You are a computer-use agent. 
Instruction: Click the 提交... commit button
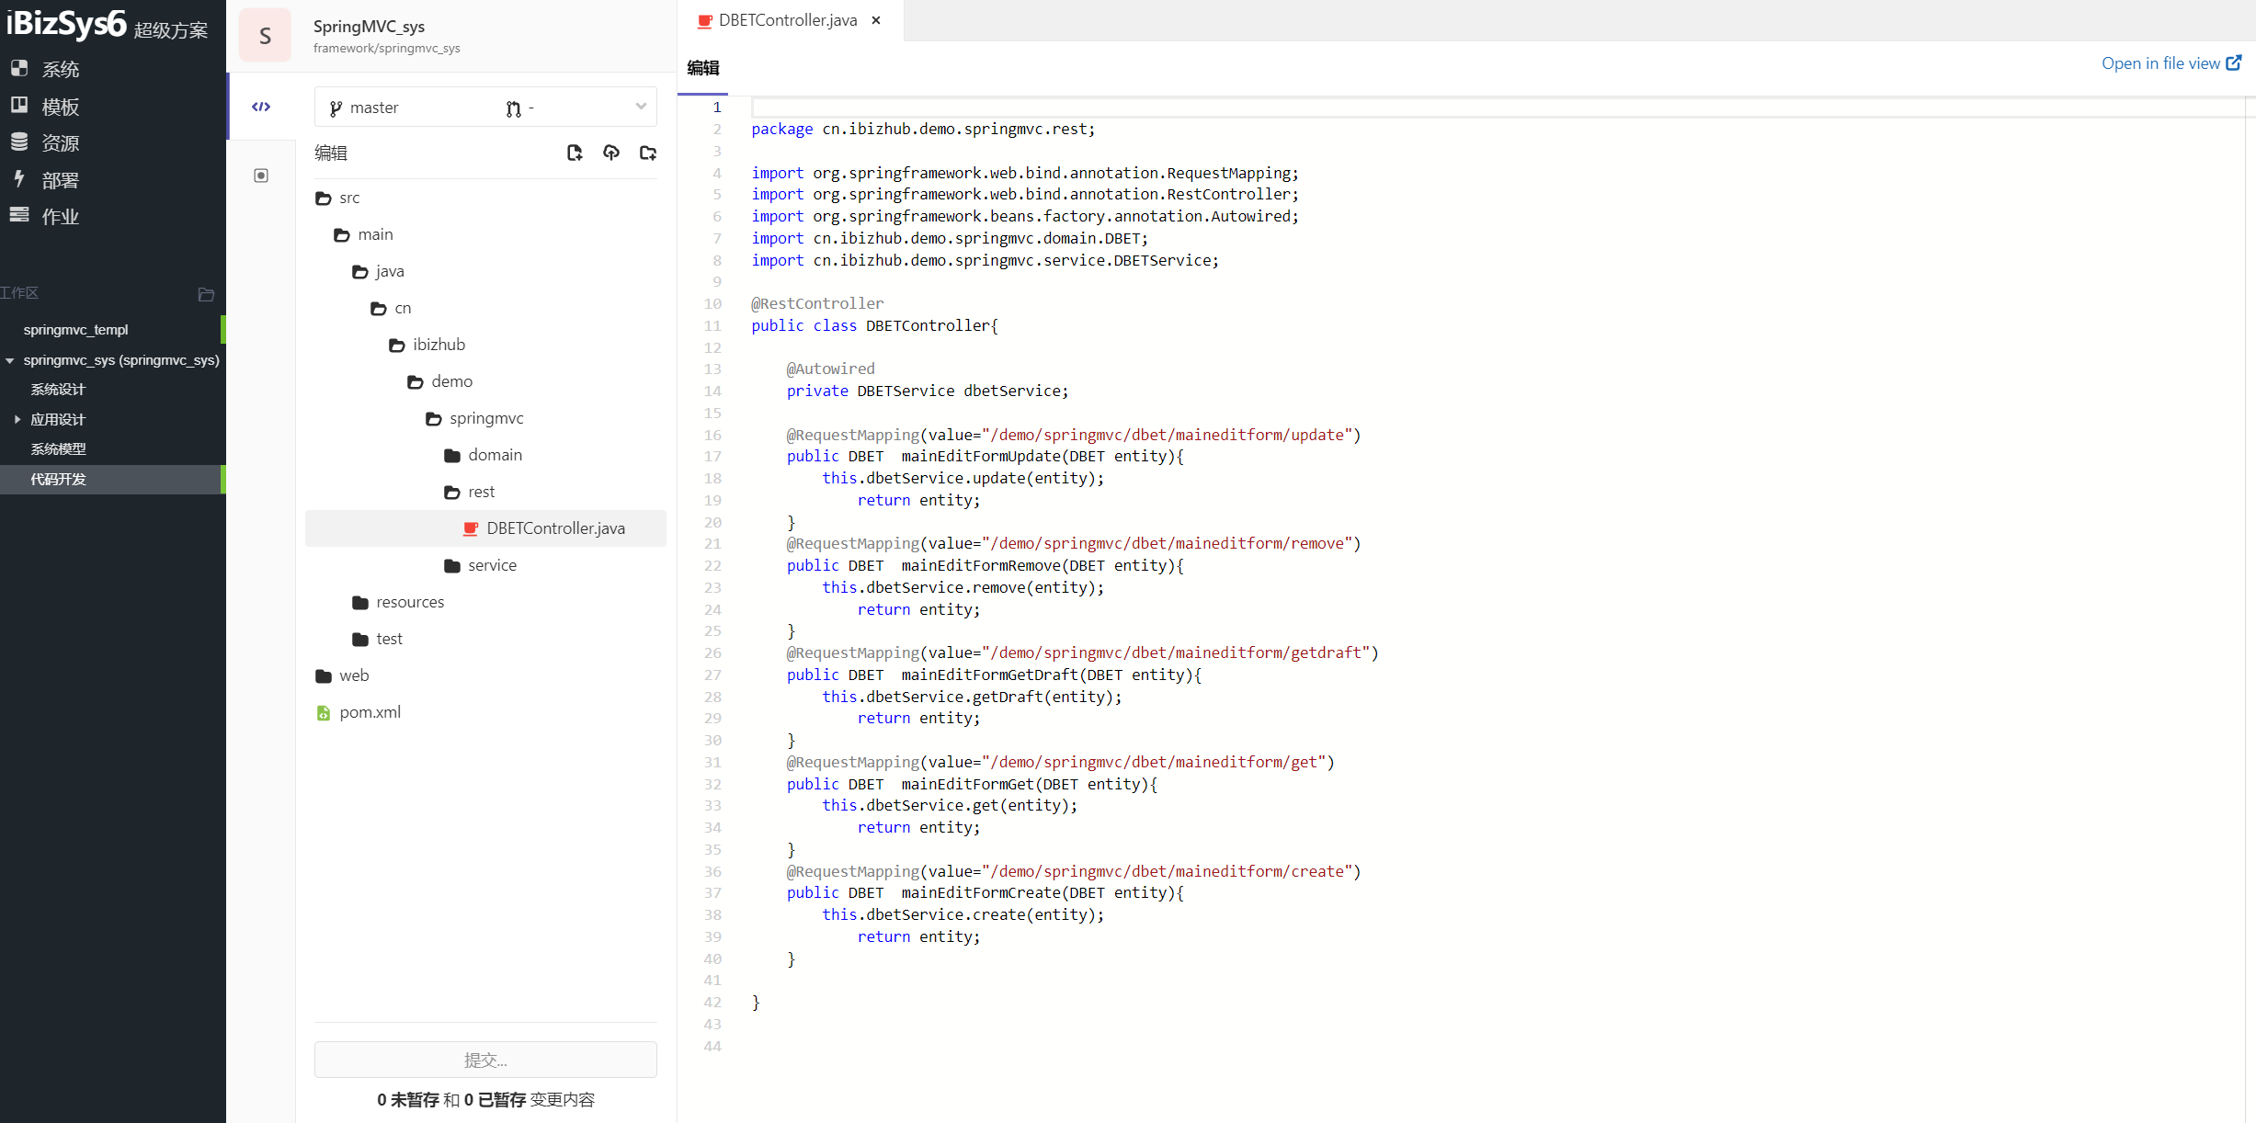(485, 1060)
